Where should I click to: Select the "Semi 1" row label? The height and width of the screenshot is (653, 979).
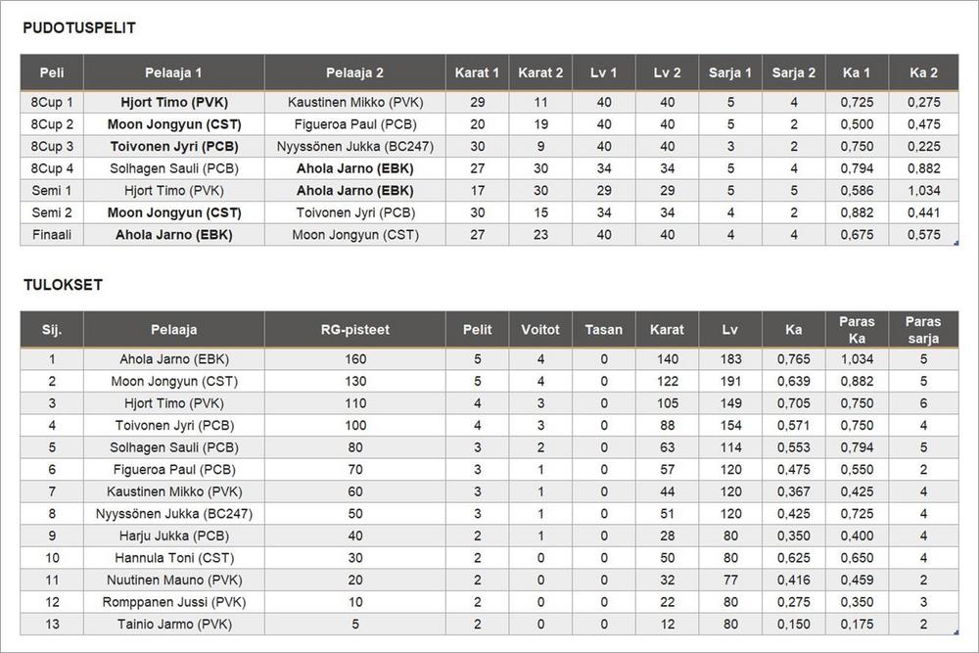(52, 191)
